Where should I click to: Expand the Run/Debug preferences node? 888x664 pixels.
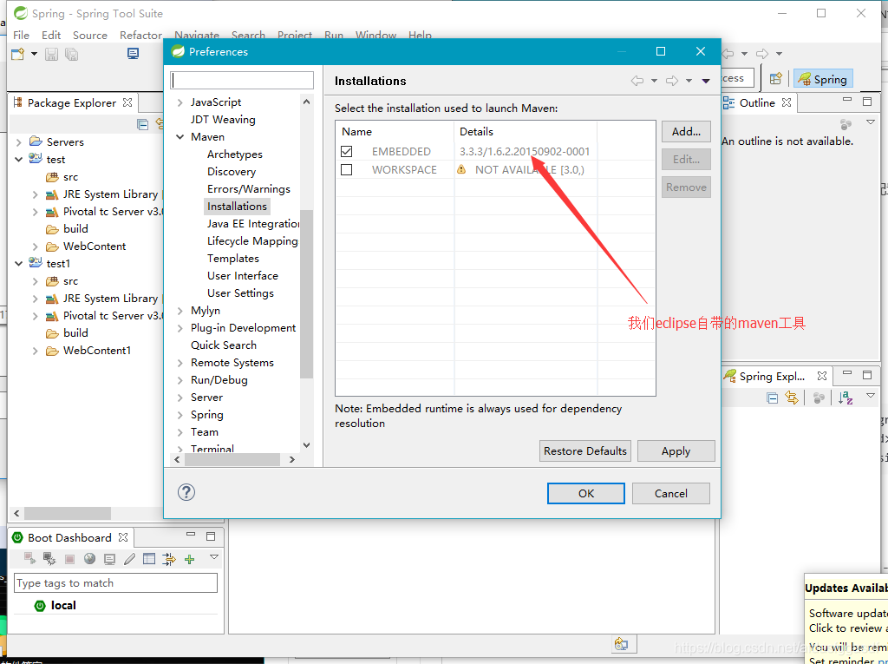[x=180, y=380]
